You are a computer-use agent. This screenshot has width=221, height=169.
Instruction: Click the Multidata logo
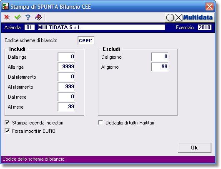(x=198, y=17)
